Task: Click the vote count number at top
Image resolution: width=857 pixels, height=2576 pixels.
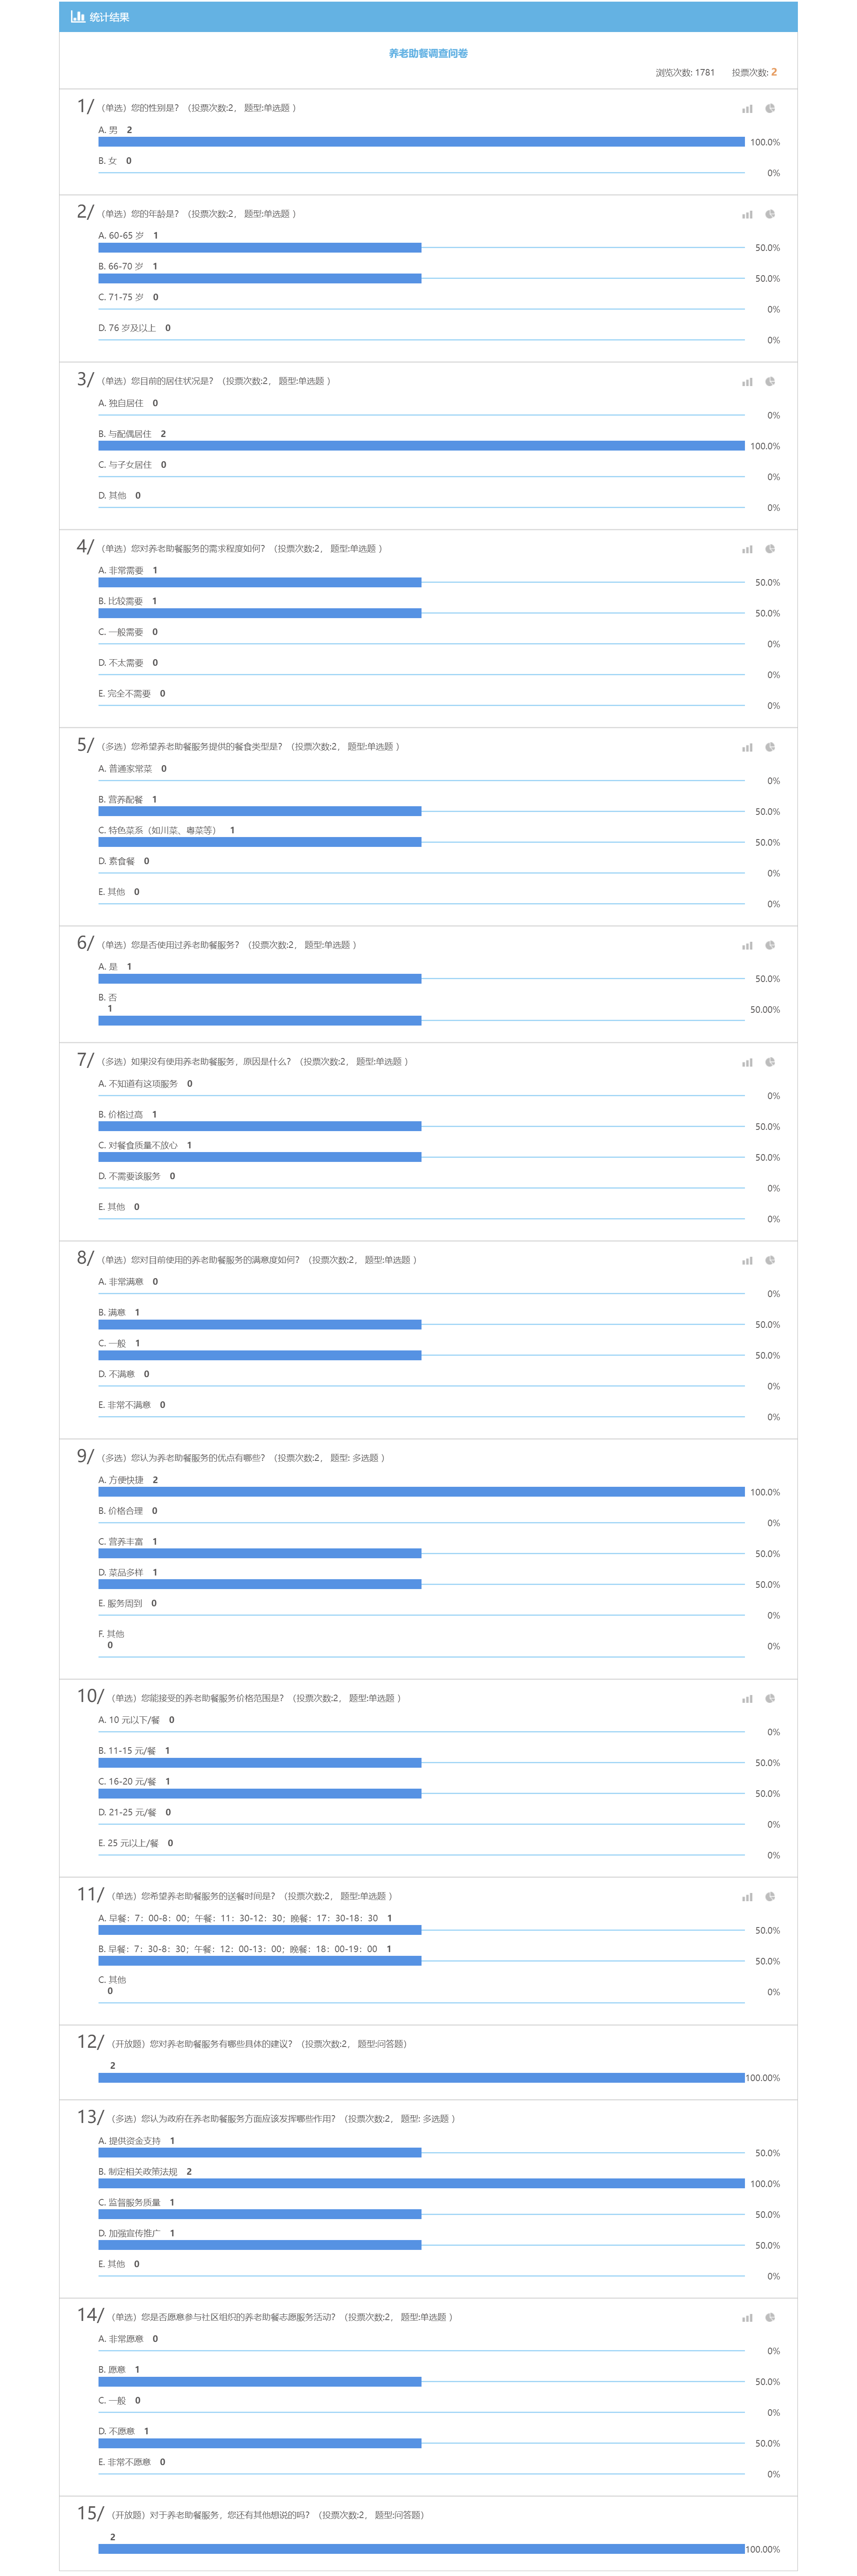Action: [x=774, y=72]
